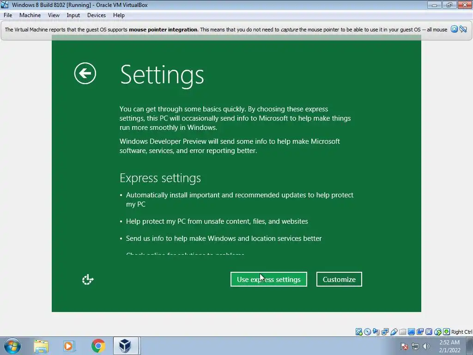Screen dimensions: 473x355
Task: Click the 'You can get through some basics' paragraph
Action: coord(235,118)
